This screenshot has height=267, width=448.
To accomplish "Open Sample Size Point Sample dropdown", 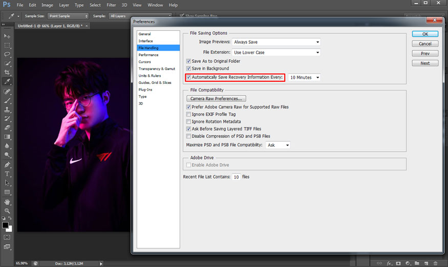I will point(68,16).
